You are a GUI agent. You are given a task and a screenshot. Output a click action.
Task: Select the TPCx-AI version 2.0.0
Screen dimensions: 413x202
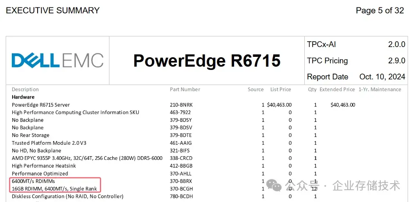(397, 44)
